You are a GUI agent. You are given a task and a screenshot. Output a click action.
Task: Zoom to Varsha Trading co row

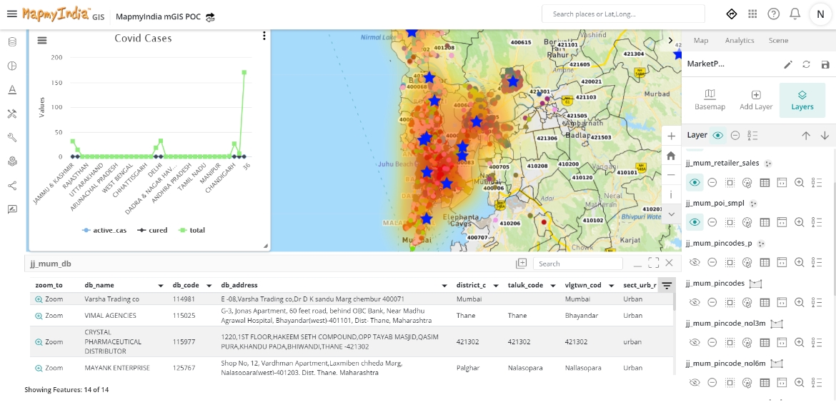(x=49, y=299)
